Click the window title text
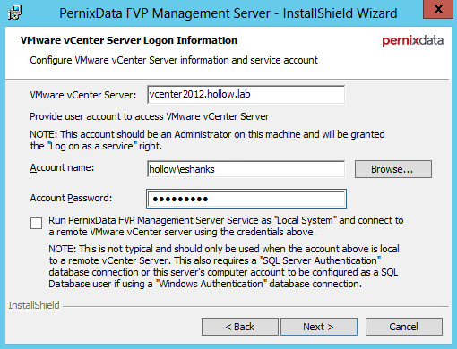The width and height of the screenshot is (457, 349). (x=228, y=13)
